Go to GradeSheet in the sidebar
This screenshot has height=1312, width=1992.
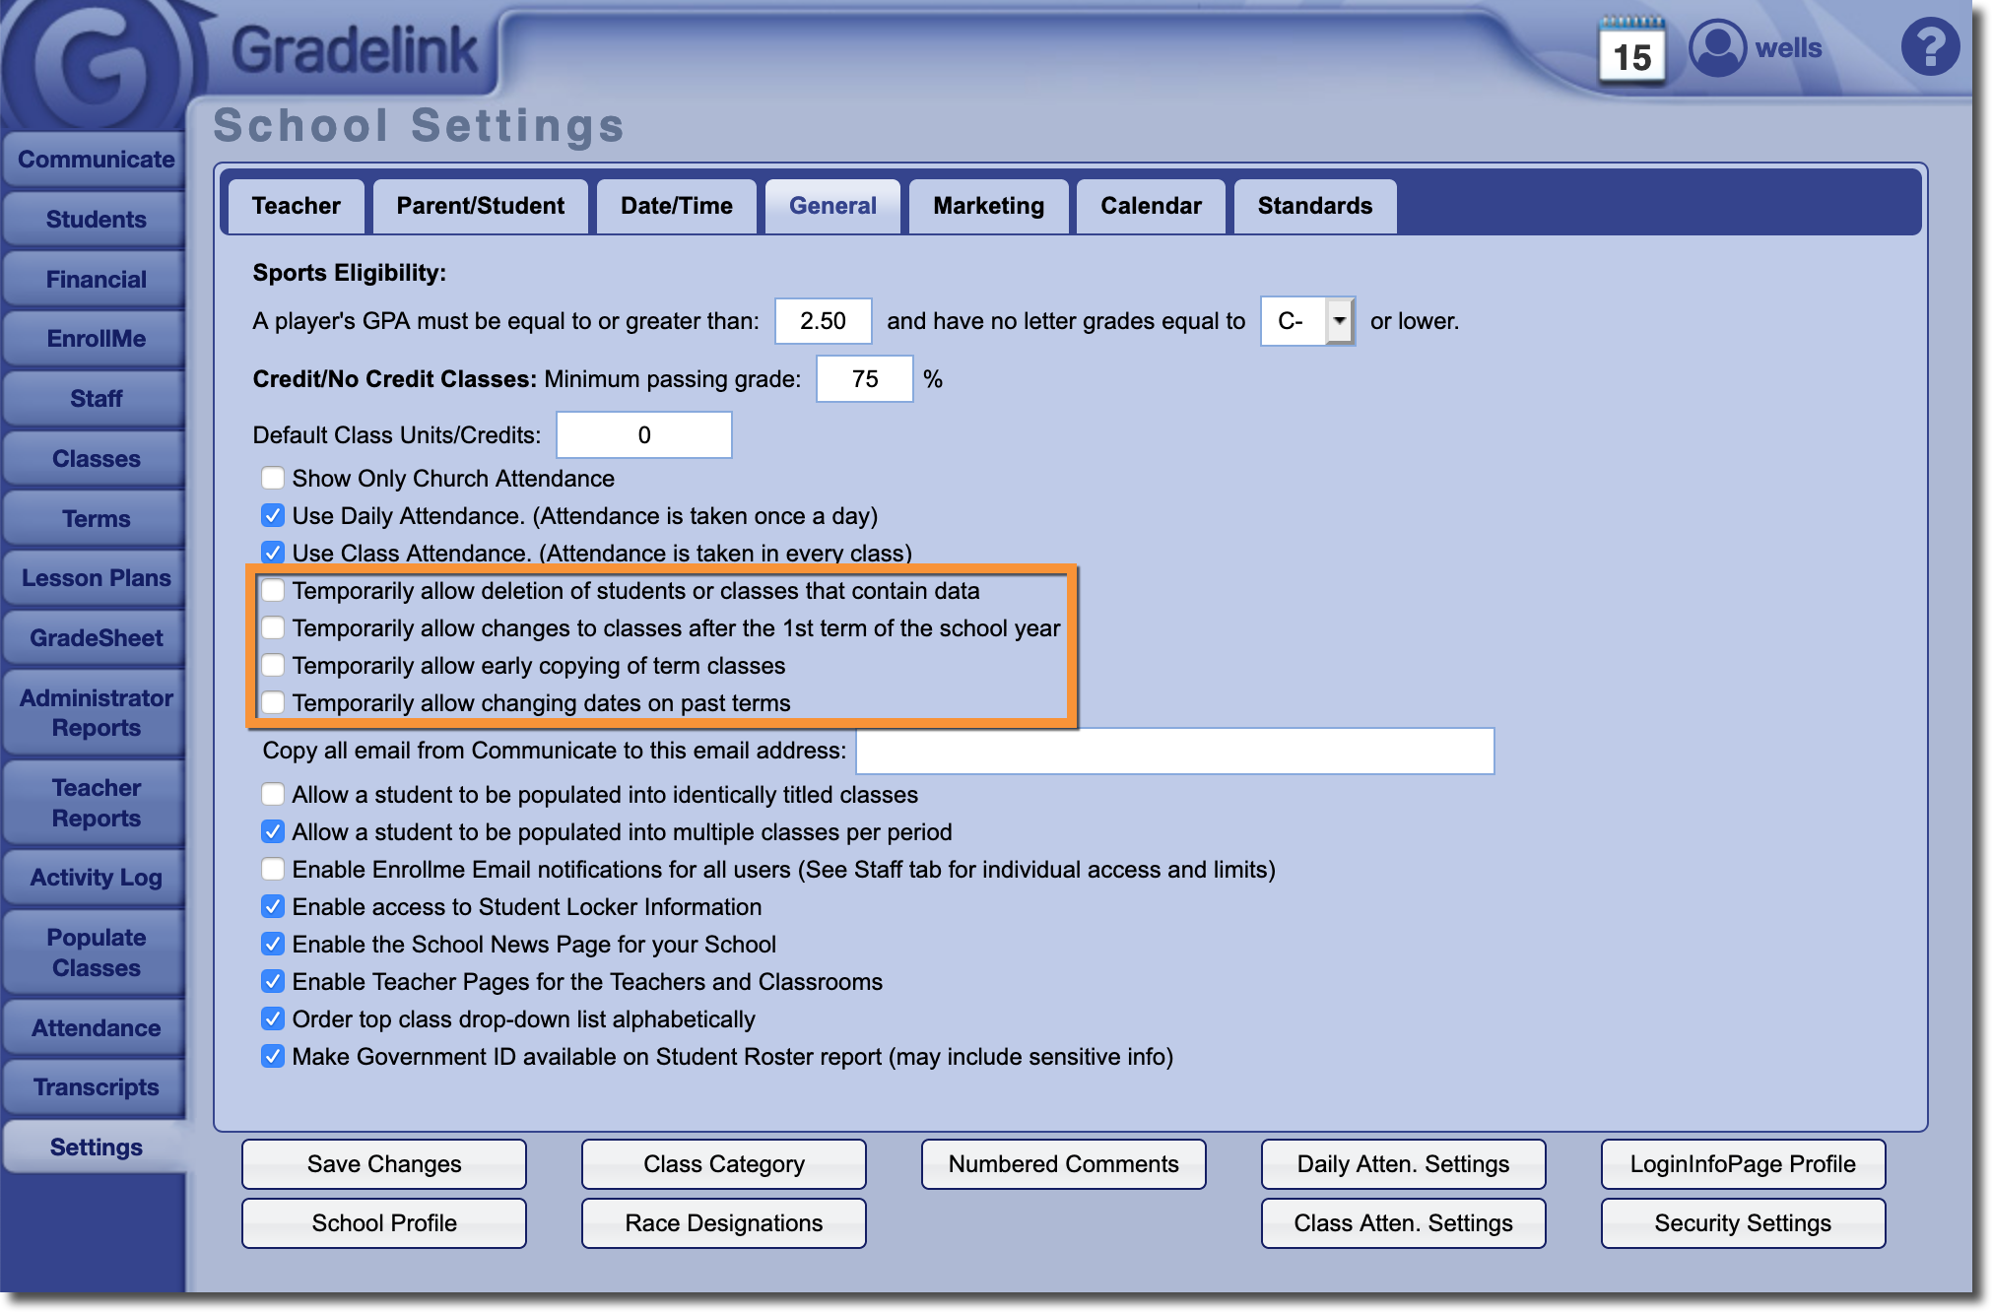click(96, 638)
